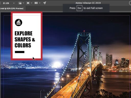This screenshot has height=98, width=131.
Task: Click the View Options icon
Action: pyautogui.click(x=20, y=3)
